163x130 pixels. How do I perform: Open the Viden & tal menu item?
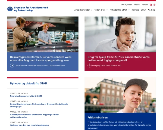pos(100,10)
